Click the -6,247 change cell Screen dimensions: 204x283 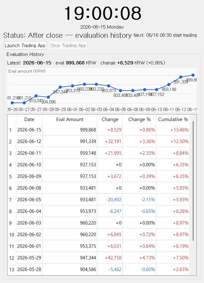click(x=110, y=211)
